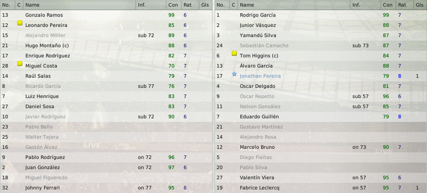Click Tom Higgins' yellow card icon
This screenshot has height=193, width=427.
[x=234, y=53]
